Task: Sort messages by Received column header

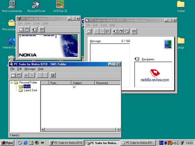Action: pyautogui.click(x=108, y=83)
